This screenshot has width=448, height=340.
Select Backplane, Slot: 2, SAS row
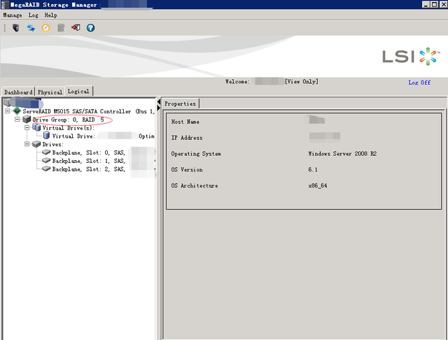pyautogui.click(x=89, y=169)
